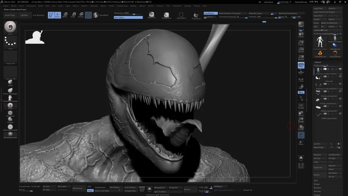The image size is (348, 196).
Task: Click the DynaMesh icon
Action: pyautogui.click(x=96, y=15)
